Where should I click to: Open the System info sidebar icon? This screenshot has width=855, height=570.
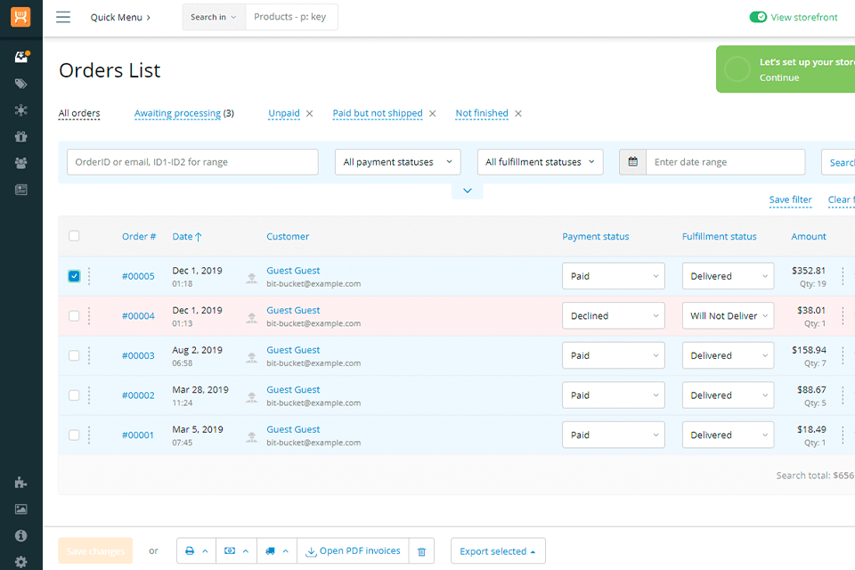[20, 535]
